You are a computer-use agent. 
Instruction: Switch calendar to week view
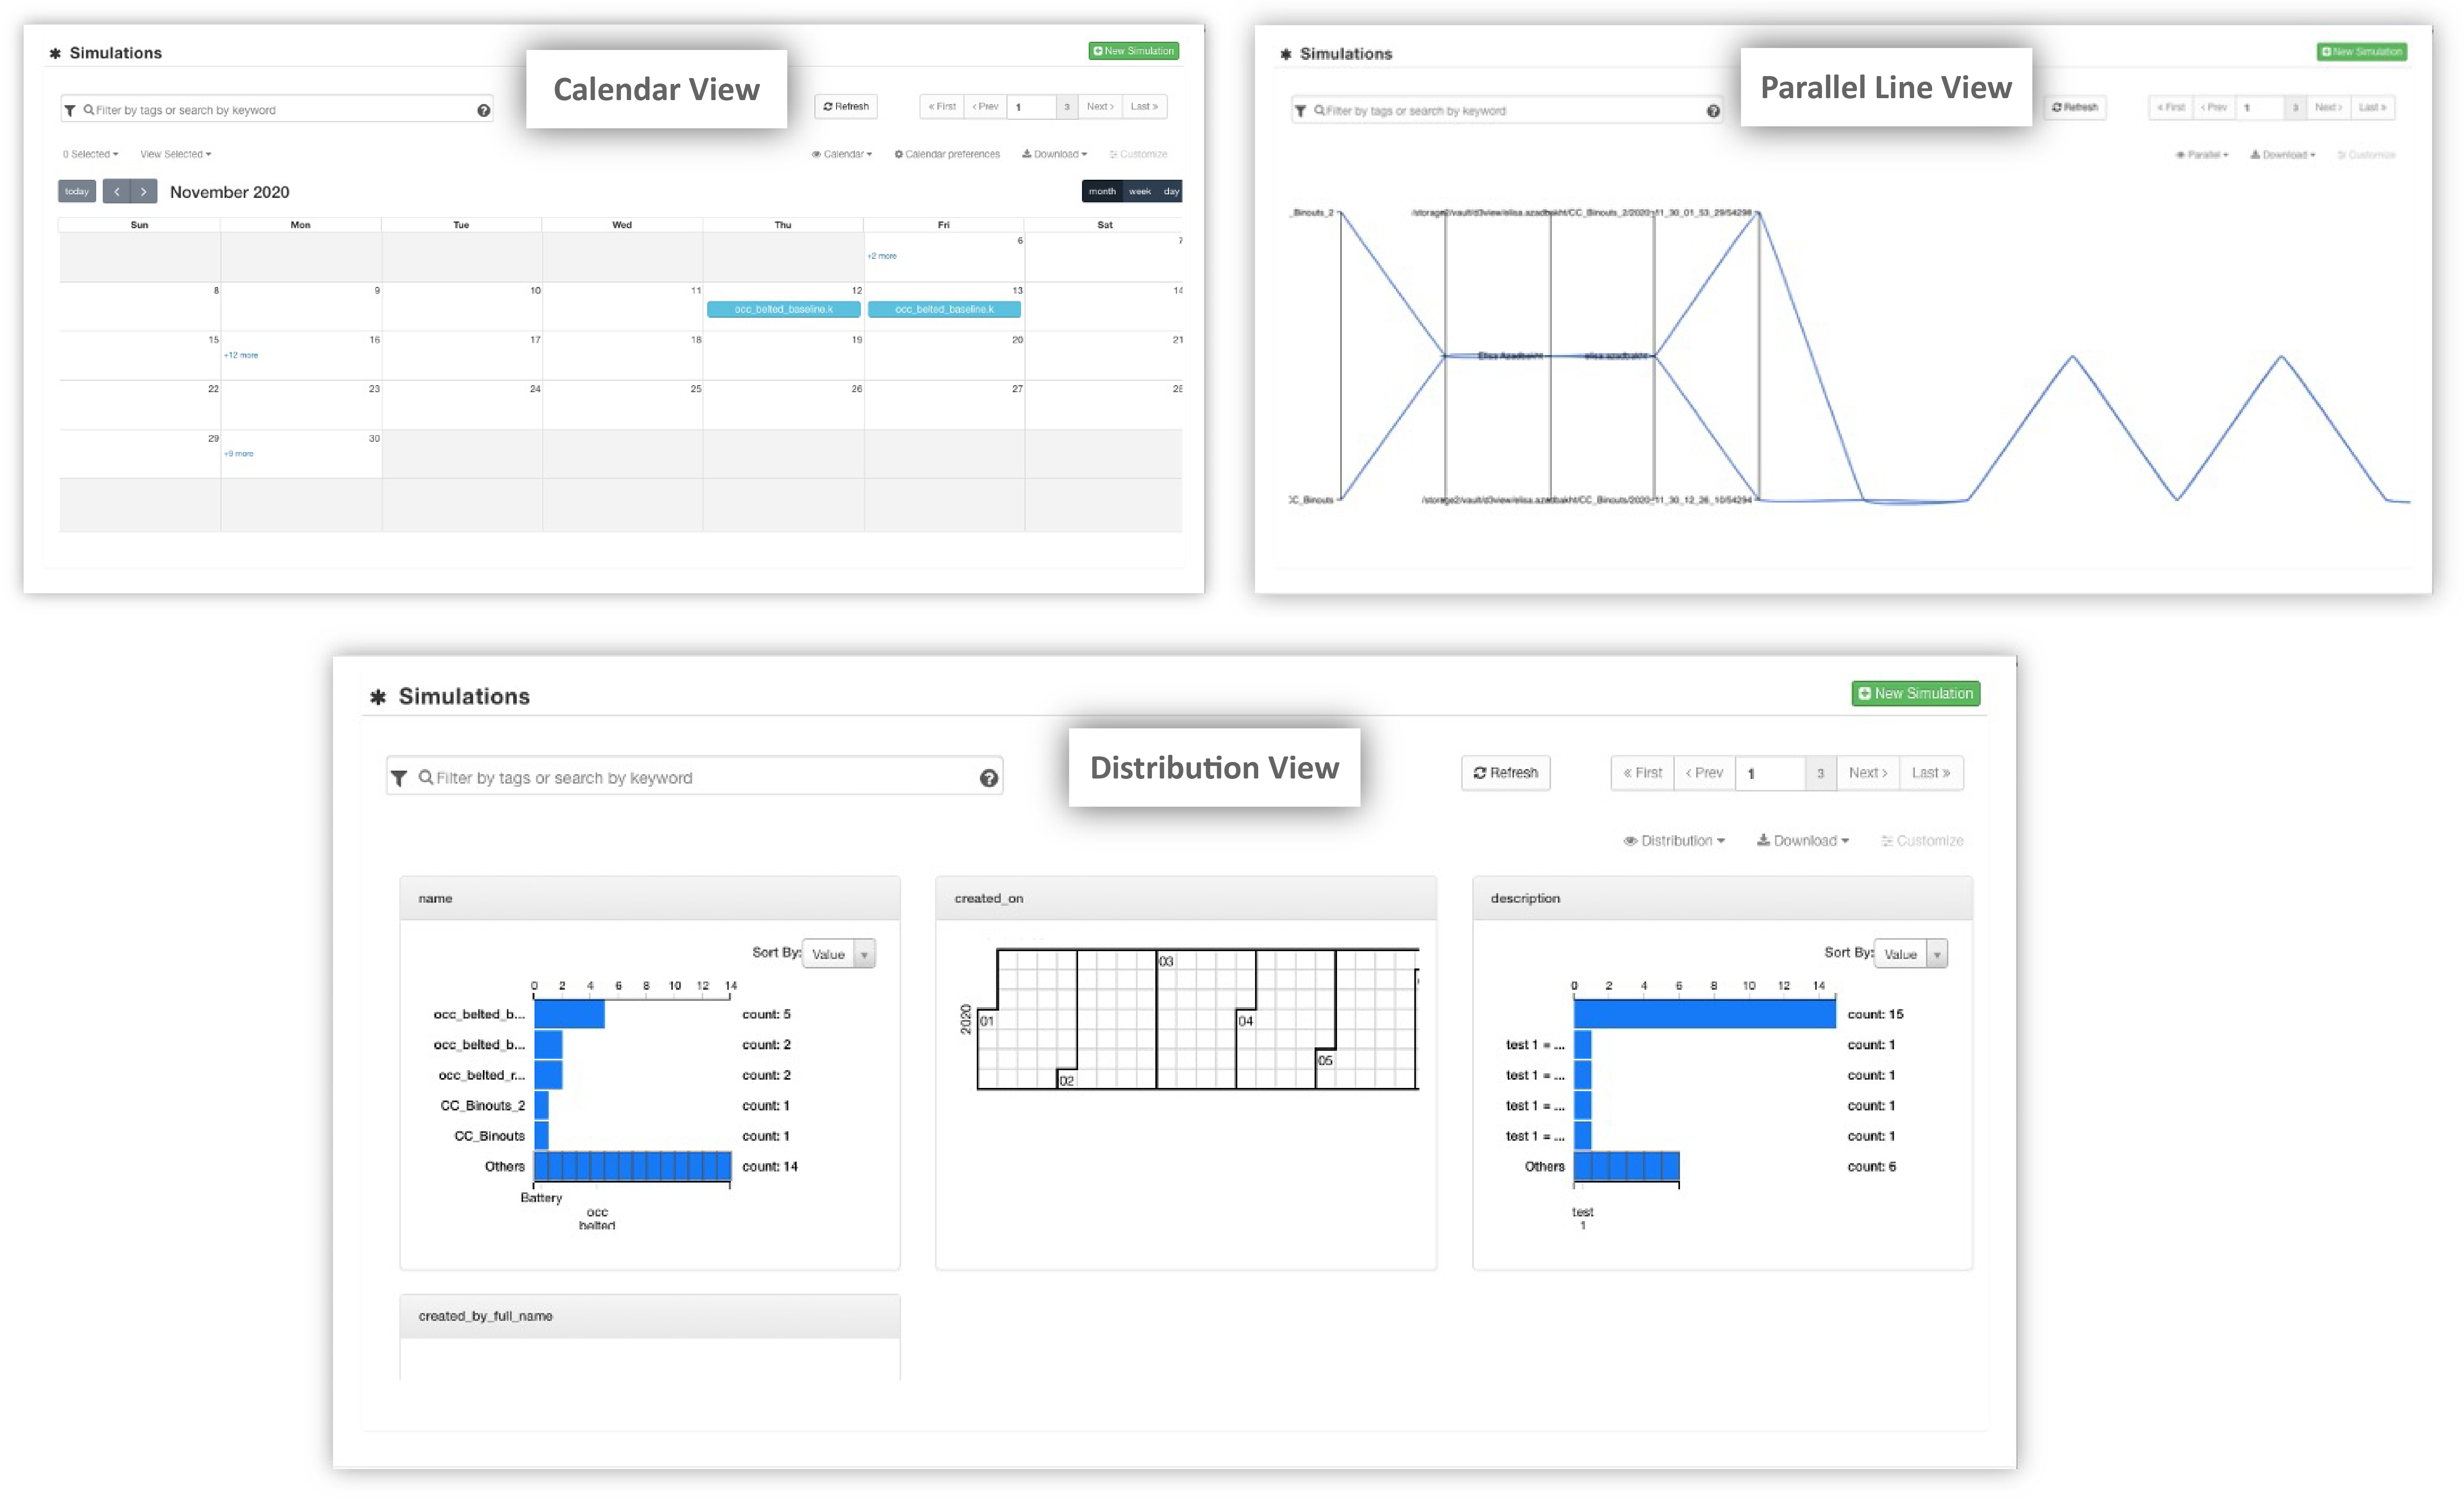[x=1140, y=191]
